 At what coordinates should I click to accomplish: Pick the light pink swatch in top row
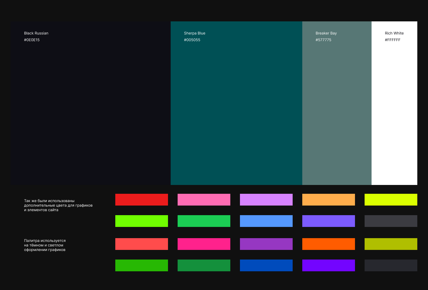pyautogui.click(x=204, y=200)
